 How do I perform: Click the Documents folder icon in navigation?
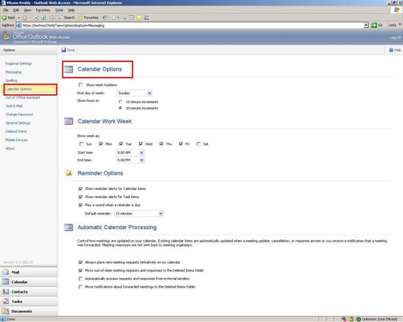[x=6, y=311]
